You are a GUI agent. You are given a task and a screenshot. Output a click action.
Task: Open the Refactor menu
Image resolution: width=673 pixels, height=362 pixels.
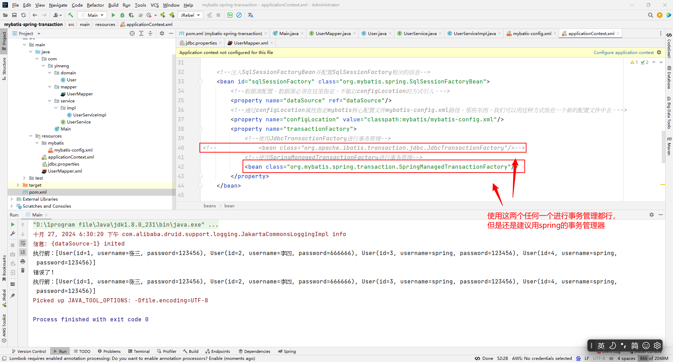(95, 5)
